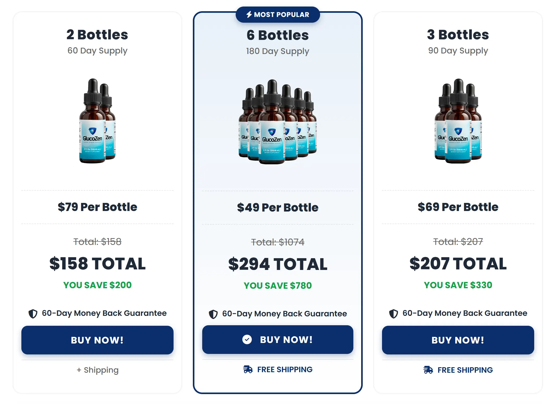Select the 180 Day Supply heading
The width and height of the screenshot is (554, 404).
click(277, 51)
